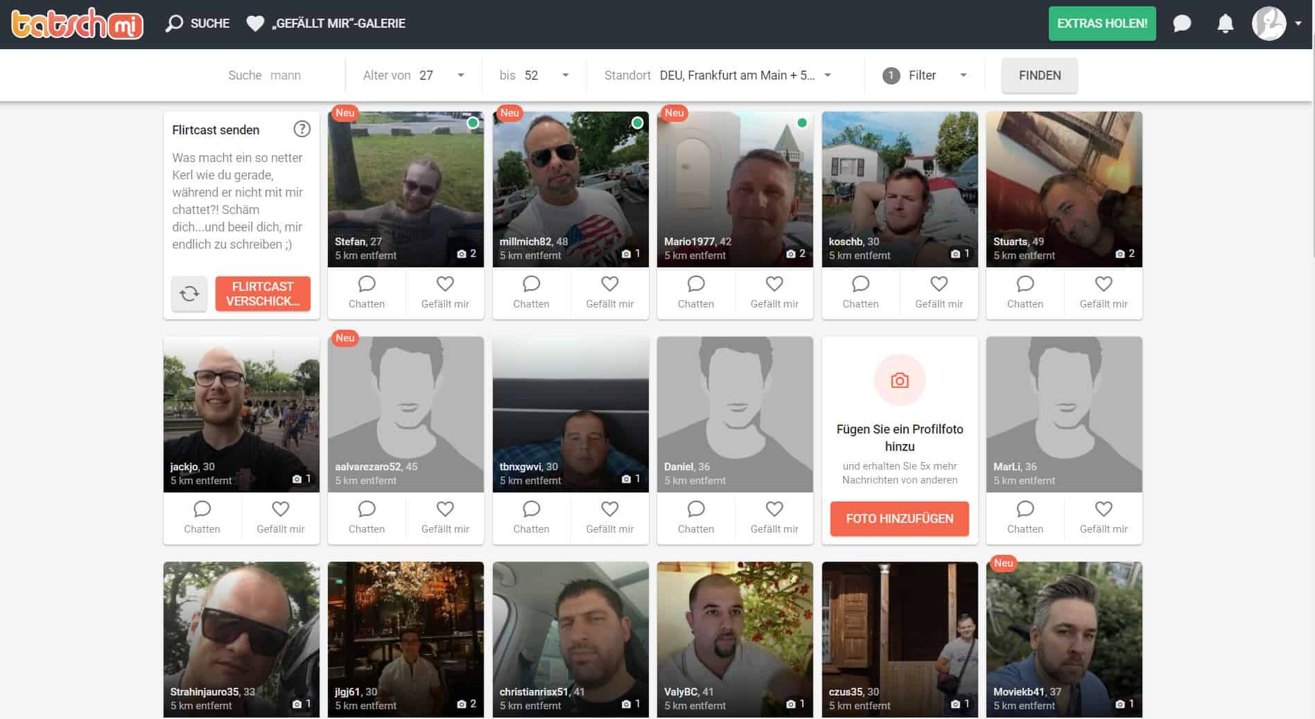Screen dimensions: 1315x719
Task: Click the batschmi logo
Action: (x=77, y=24)
